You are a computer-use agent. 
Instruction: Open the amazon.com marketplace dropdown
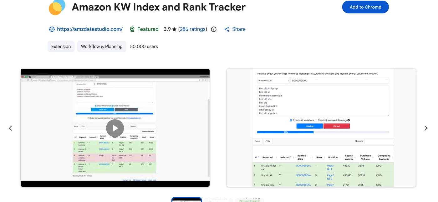(274, 81)
